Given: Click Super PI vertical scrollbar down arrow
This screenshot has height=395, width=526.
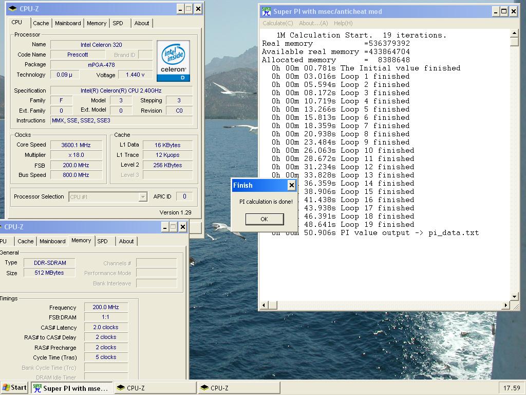Looking at the screenshot, I should [x=514, y=297].
